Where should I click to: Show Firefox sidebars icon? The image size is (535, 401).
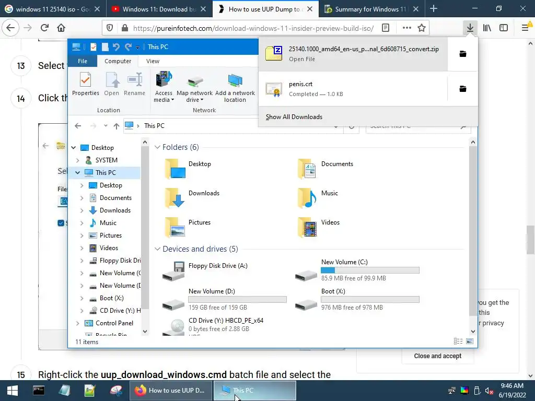[504, 28]
